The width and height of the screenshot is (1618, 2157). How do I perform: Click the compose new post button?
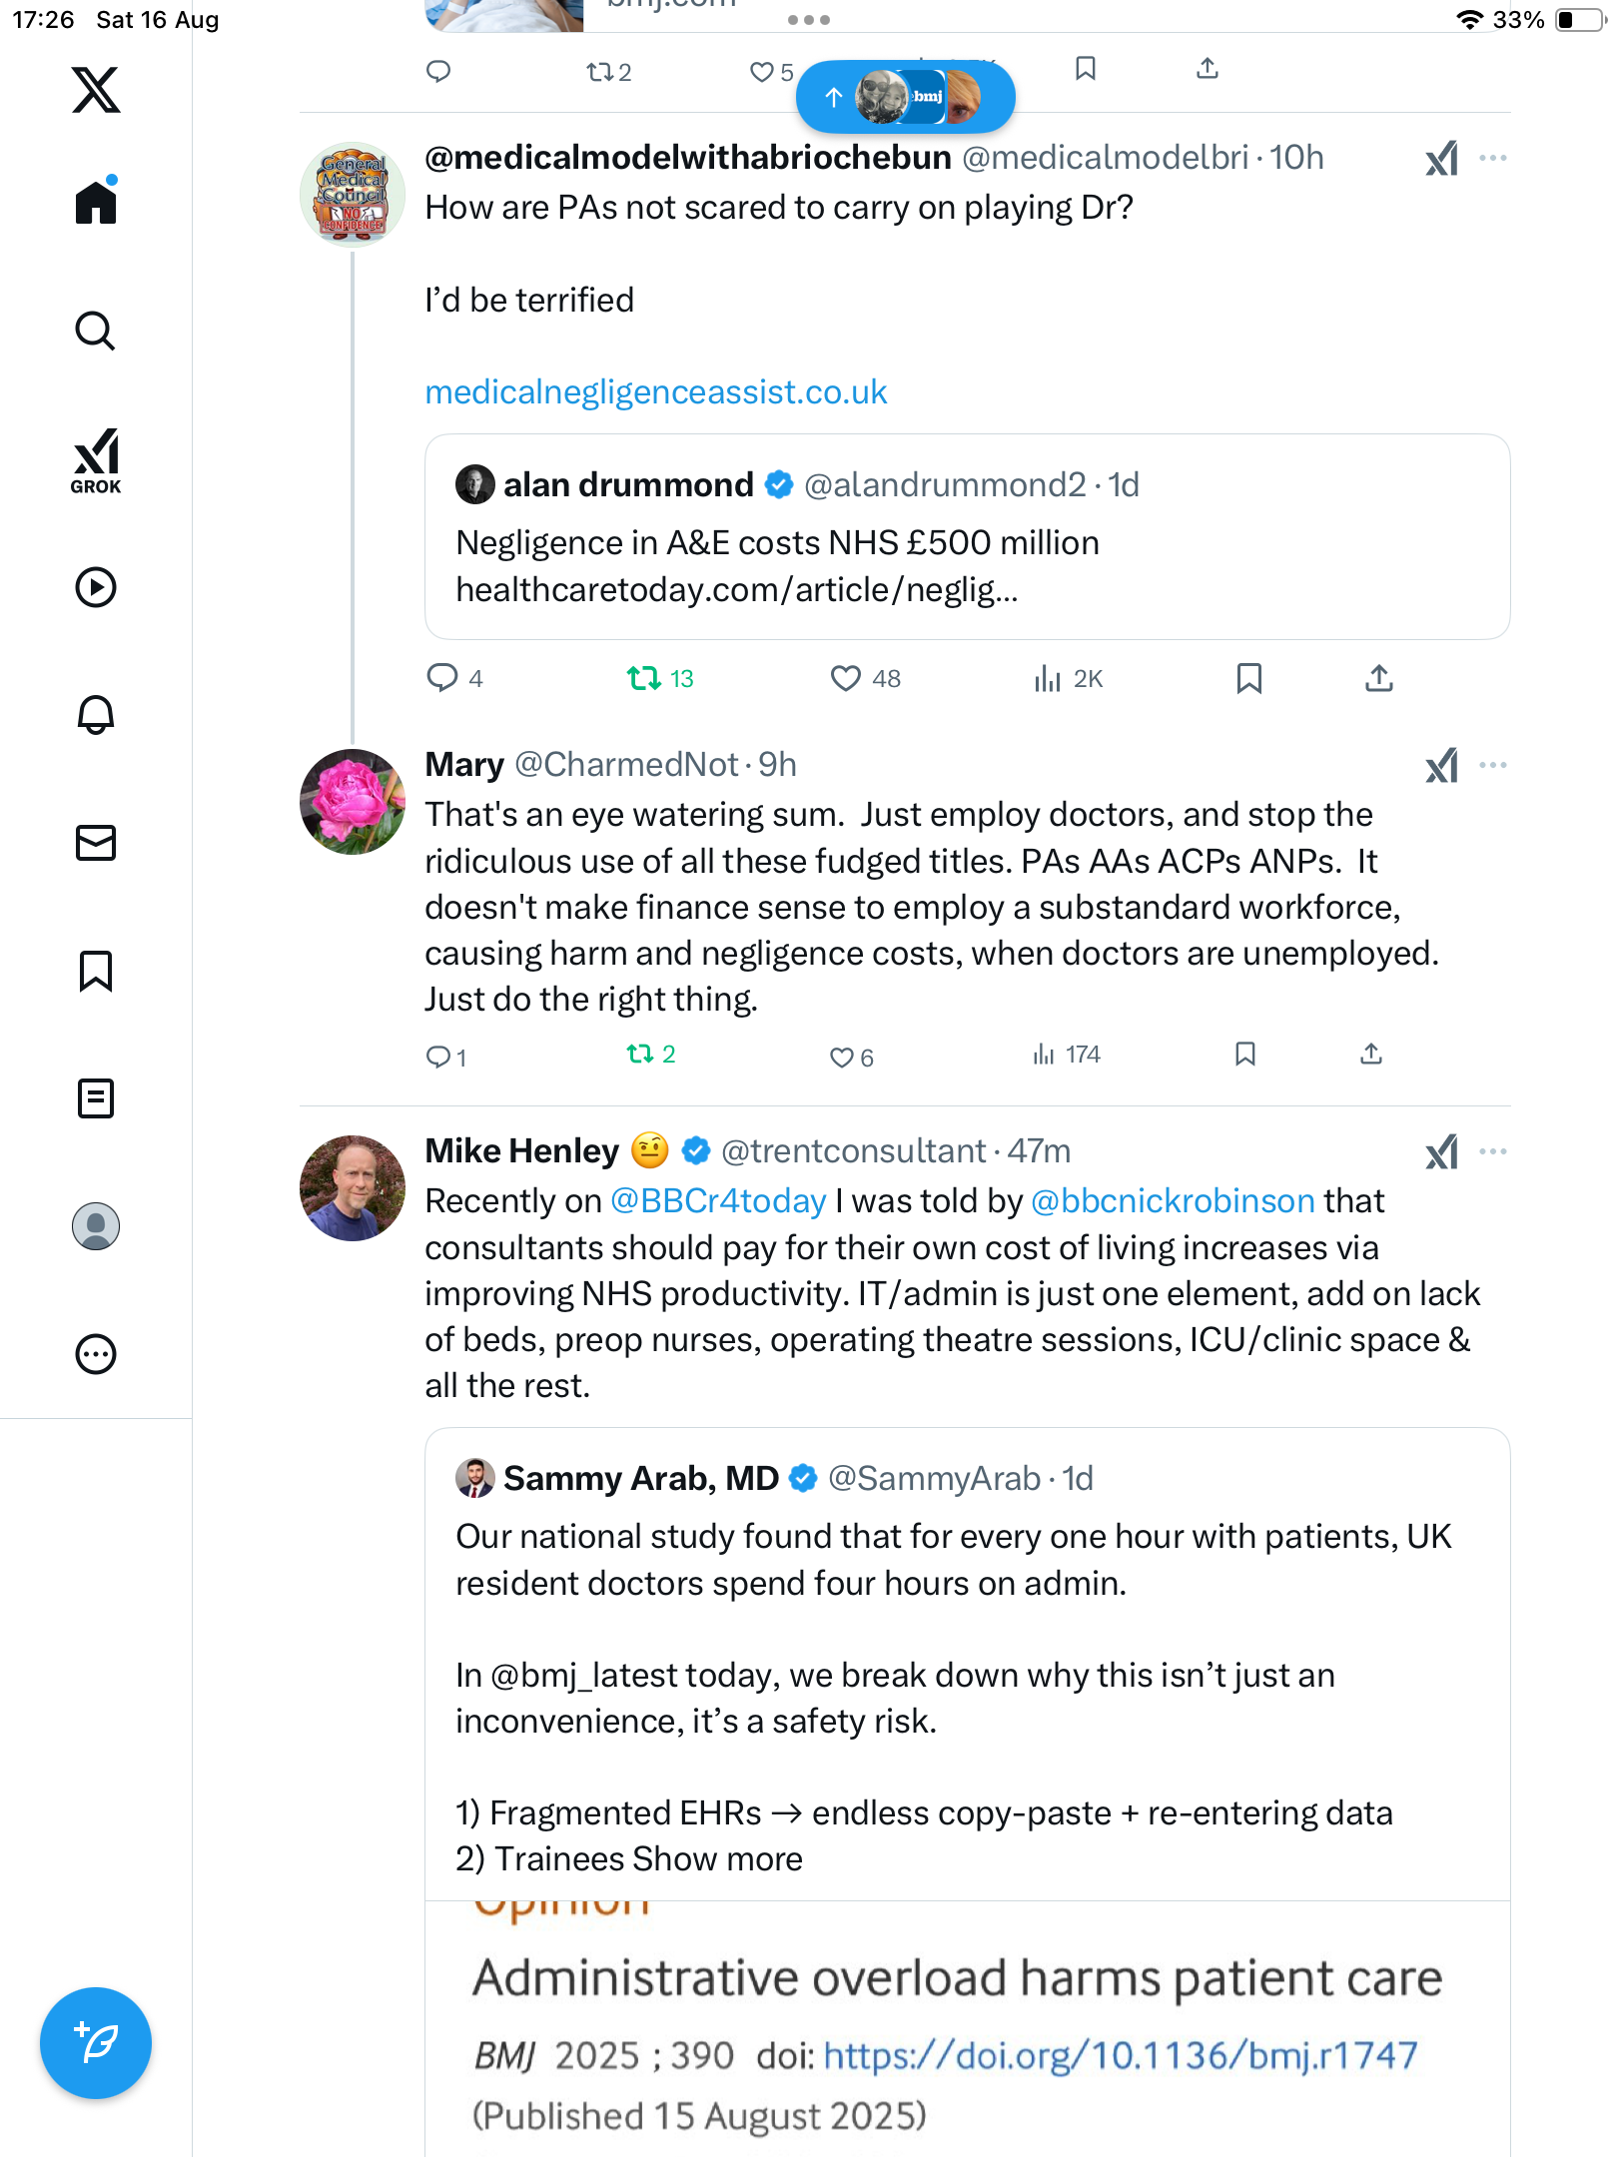tap(96, 2042)
